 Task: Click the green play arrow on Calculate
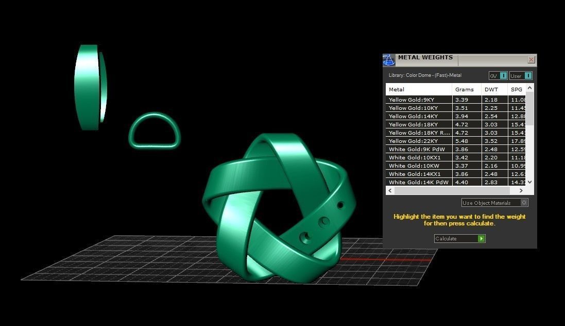point(481,239)
